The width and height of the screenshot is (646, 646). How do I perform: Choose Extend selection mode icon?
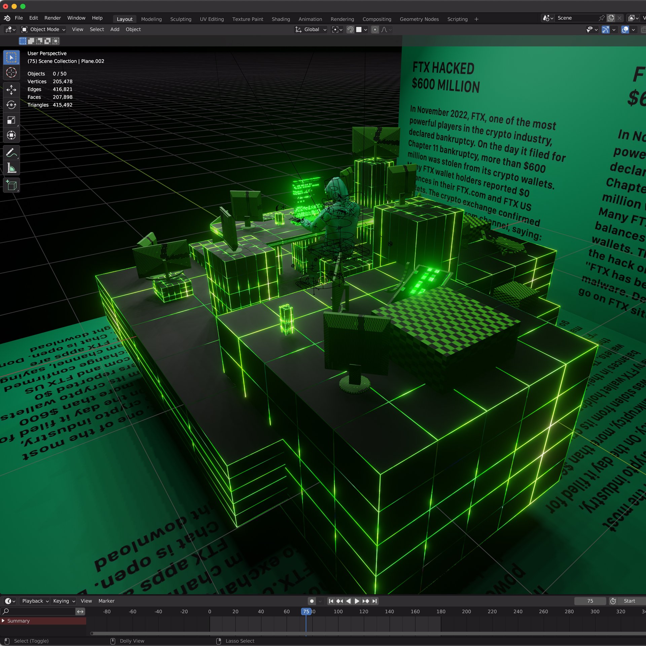point(31,41)
